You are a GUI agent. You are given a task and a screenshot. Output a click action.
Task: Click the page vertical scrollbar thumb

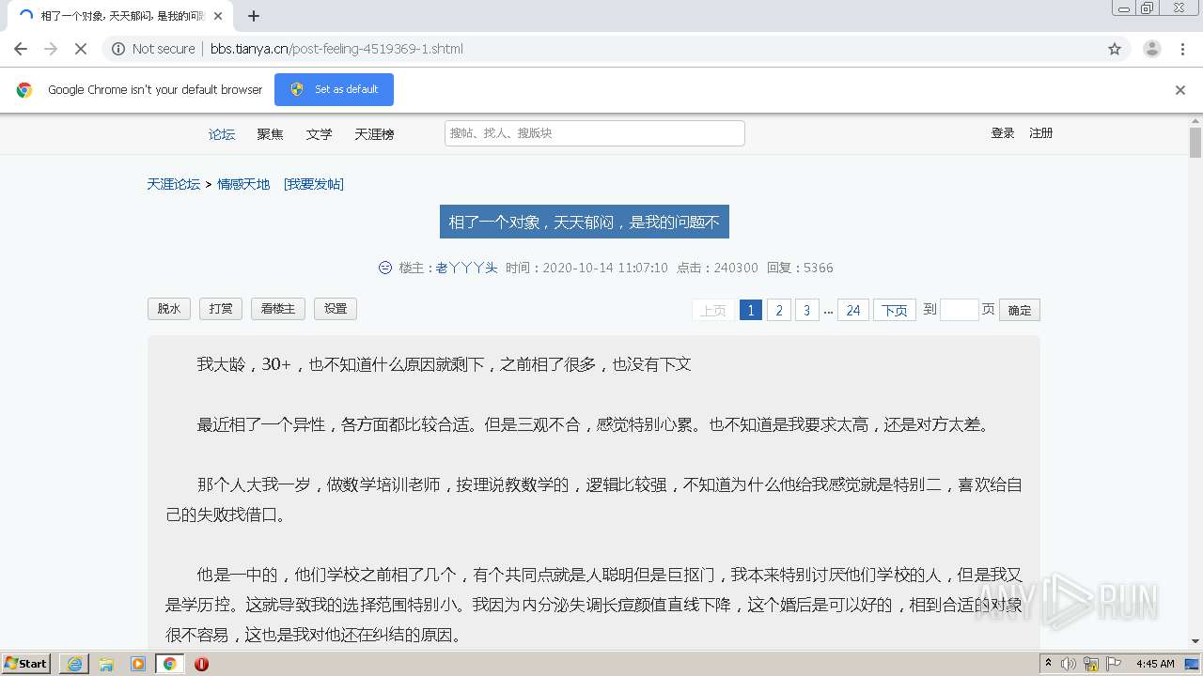(x=1195, y=143)
